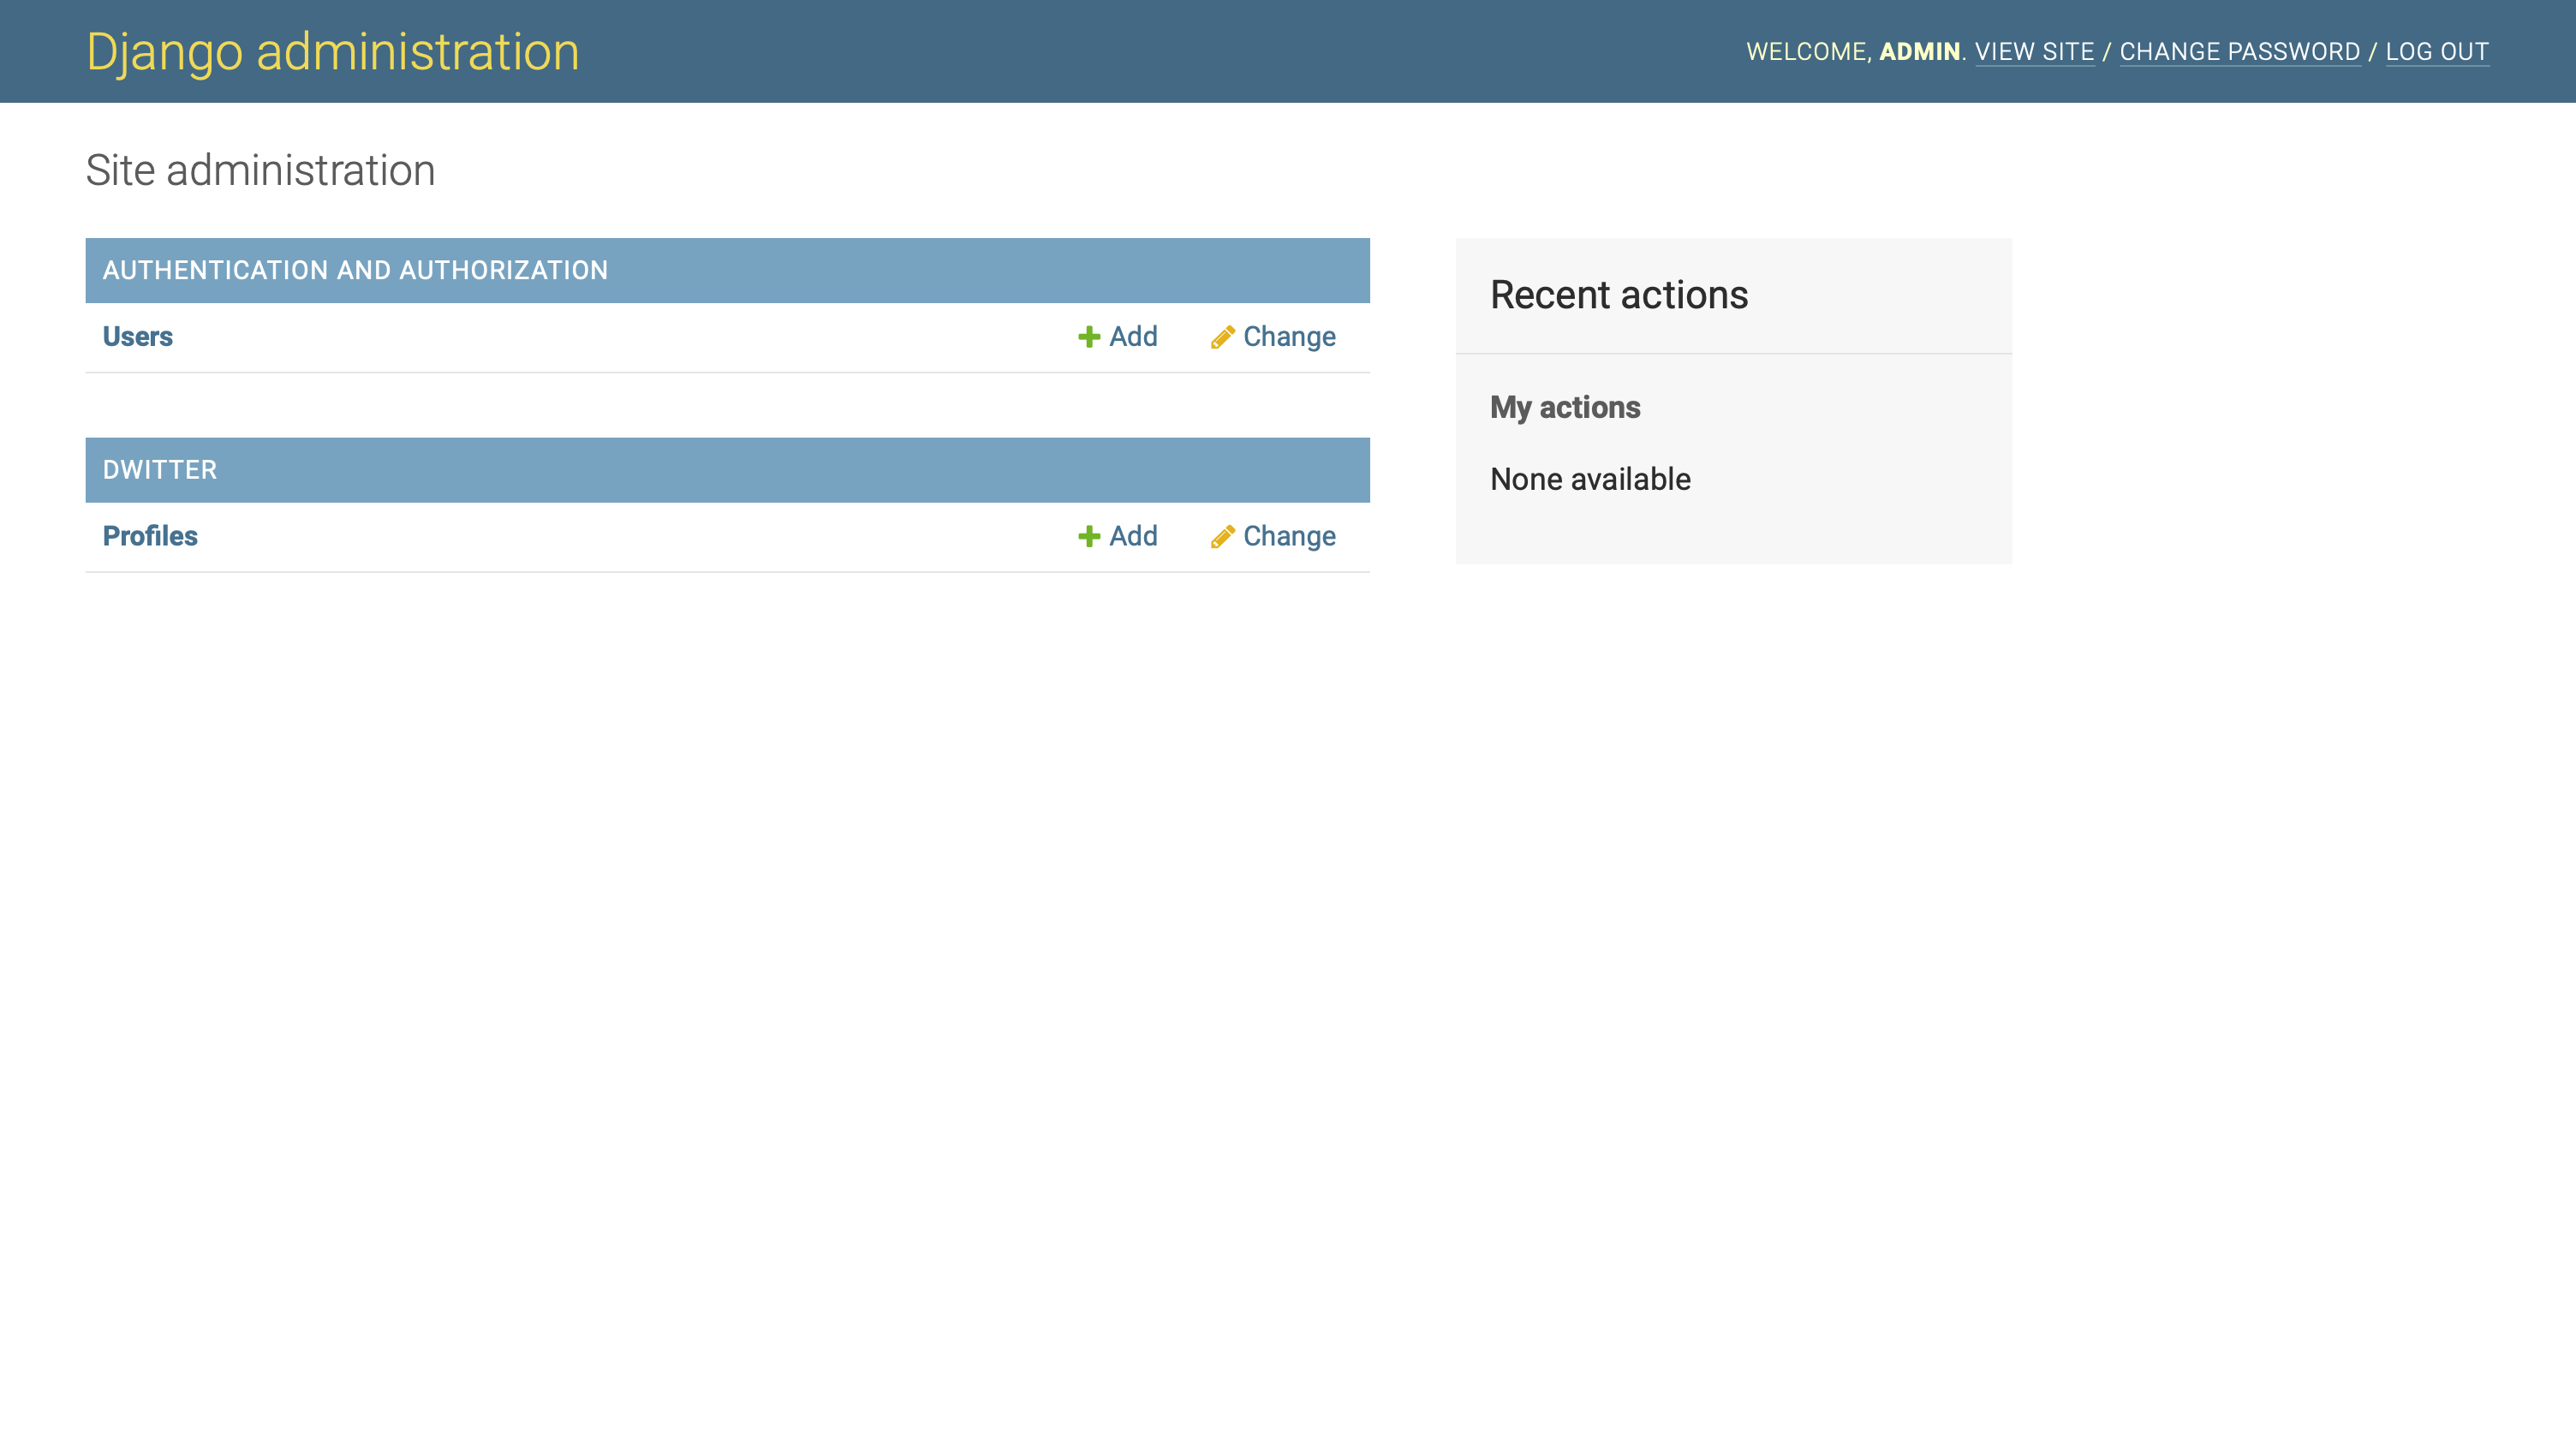The width and height of the screenshot is (2576, 1449).
Task: Click the Log Out button
Action: click(x=2436, y=51)
